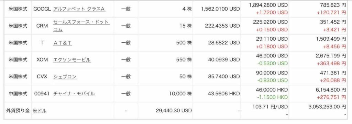
Task: Select the GOOGL ticker cell
Action: pos(42,9)
